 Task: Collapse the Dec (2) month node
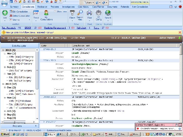pos(5,87)
